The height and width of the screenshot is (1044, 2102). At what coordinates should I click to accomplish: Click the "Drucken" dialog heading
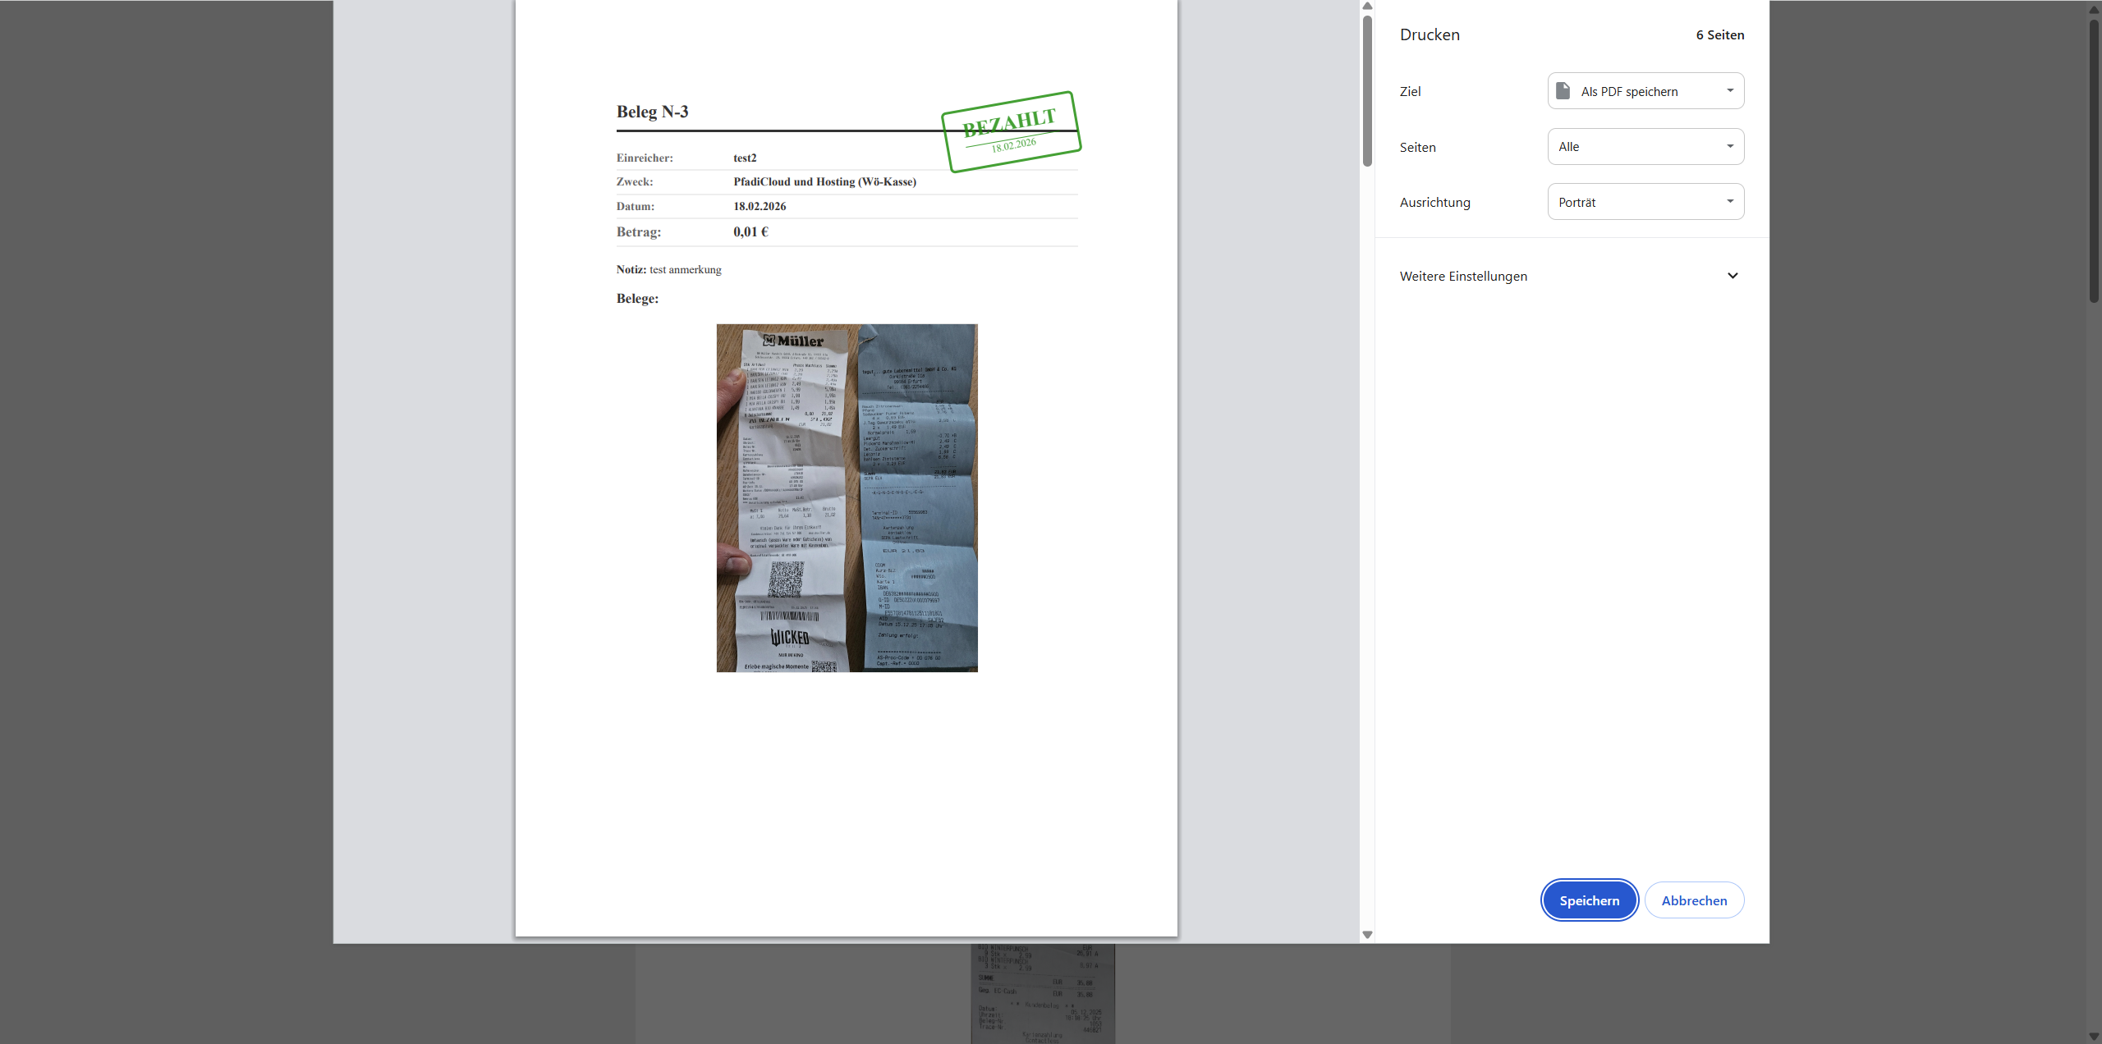coord(1429,34)
